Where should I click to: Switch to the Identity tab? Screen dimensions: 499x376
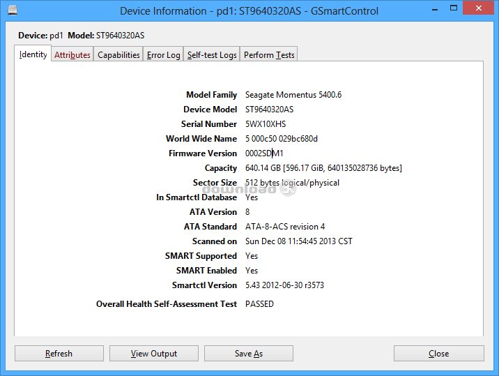coord(33,54)
